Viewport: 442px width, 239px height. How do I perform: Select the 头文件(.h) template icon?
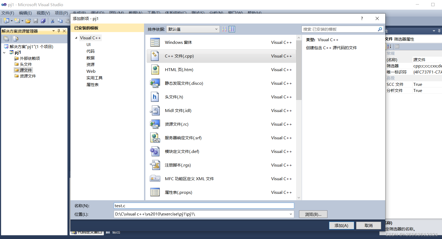pos(155,97)
